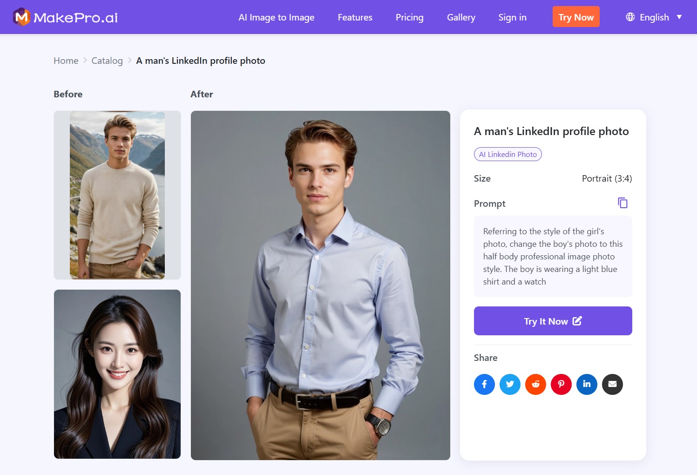Image resolution: width=697 pixels, height=475 pixels.
Task: Click the orange Try Now button
Action: click(576, 16)
